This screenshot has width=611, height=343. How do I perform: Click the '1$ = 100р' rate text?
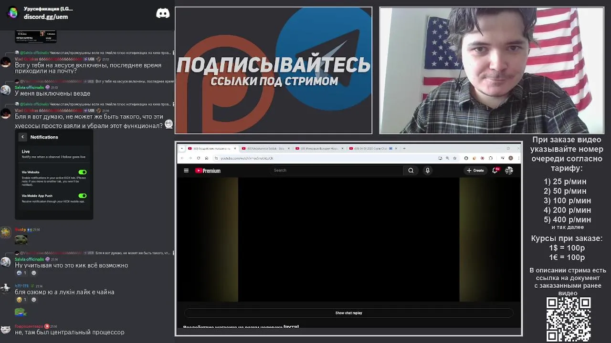pyautogui.click(x=567, y=248)
